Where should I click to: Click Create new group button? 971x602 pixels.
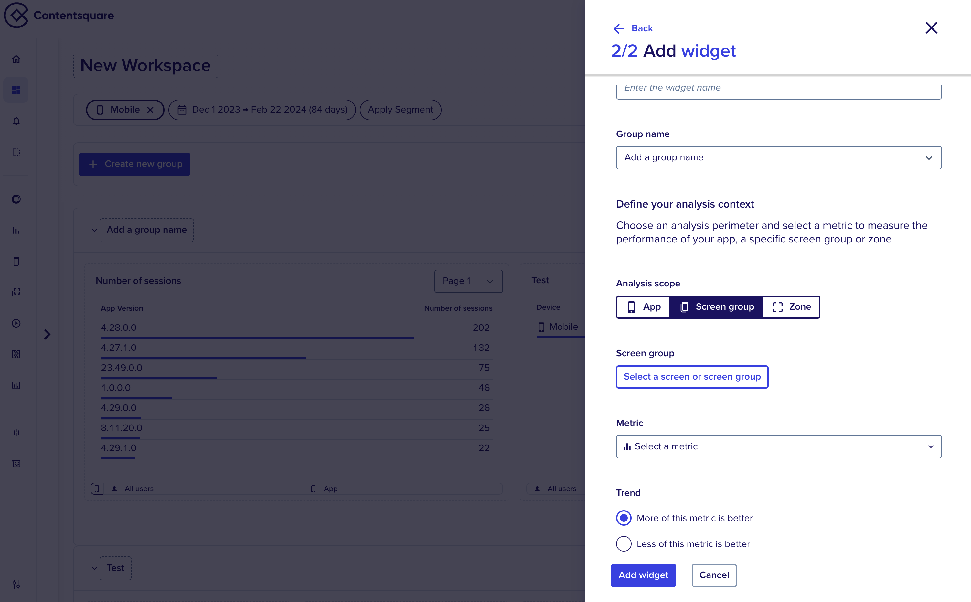[x=134, y=164]
